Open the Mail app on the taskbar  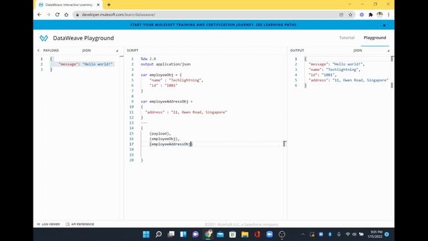(x=220, y=234)
